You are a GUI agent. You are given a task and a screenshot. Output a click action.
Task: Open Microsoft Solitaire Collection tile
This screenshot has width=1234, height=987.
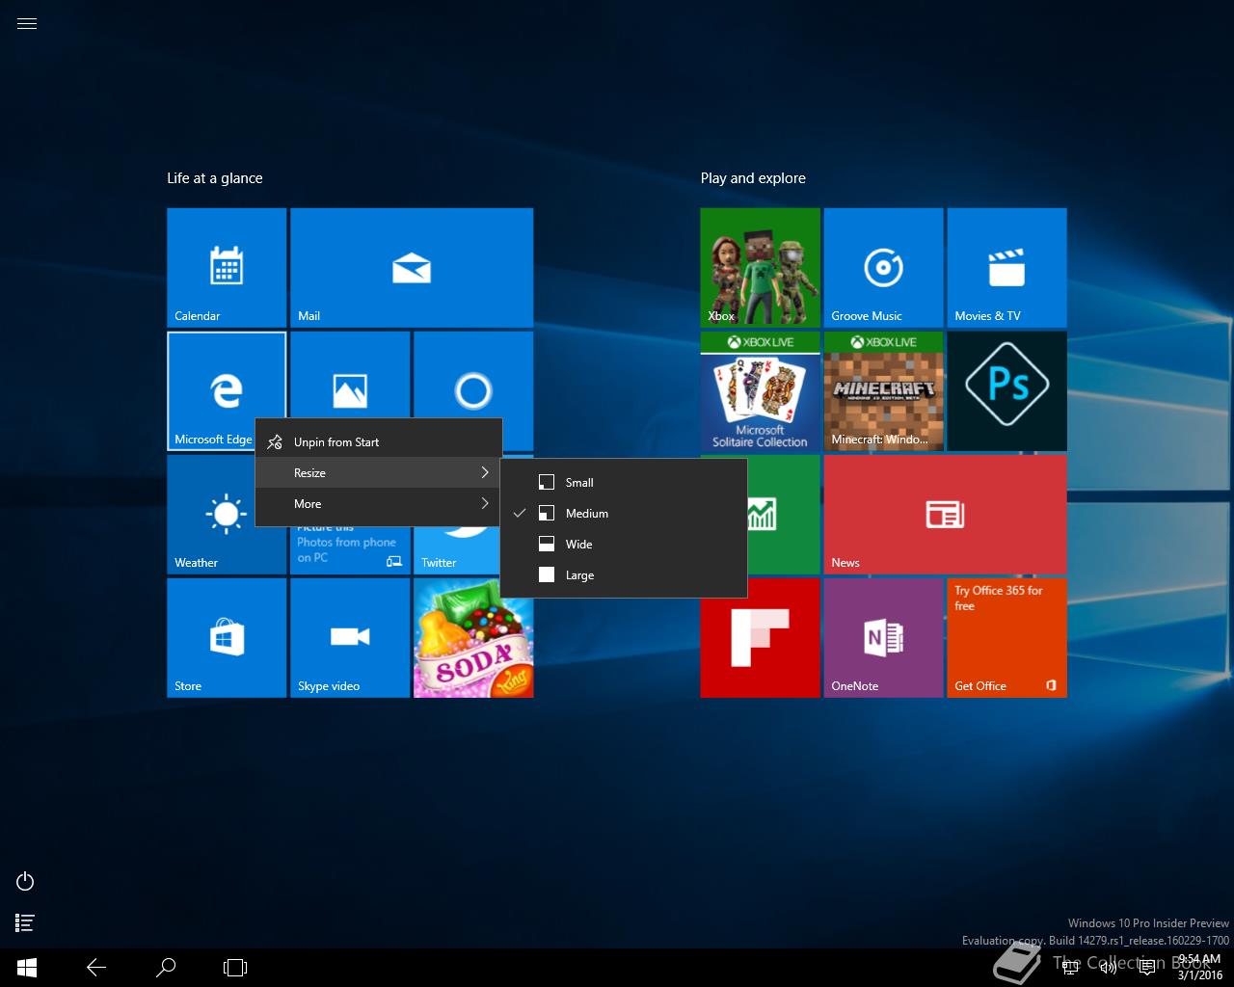click(761, 391)
